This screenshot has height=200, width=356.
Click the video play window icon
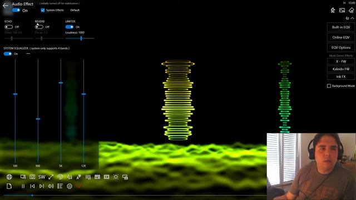coord(106,177)
